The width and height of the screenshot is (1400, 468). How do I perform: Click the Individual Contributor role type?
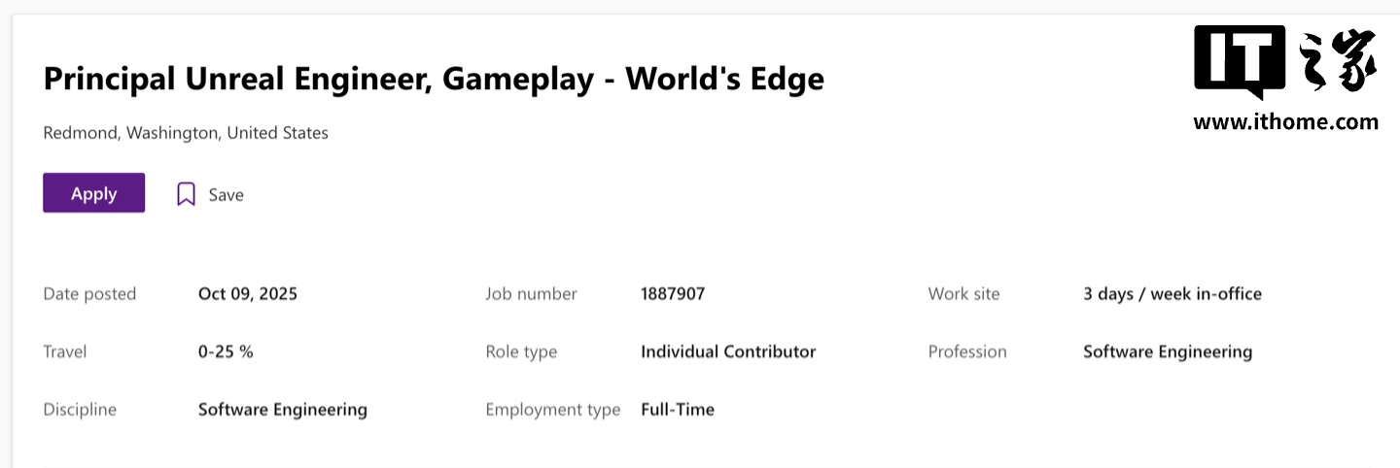728,351
